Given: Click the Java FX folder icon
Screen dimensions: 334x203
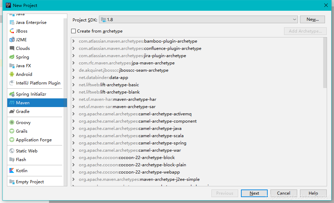Looking at the screenshot, I should [x=12, y=66].
